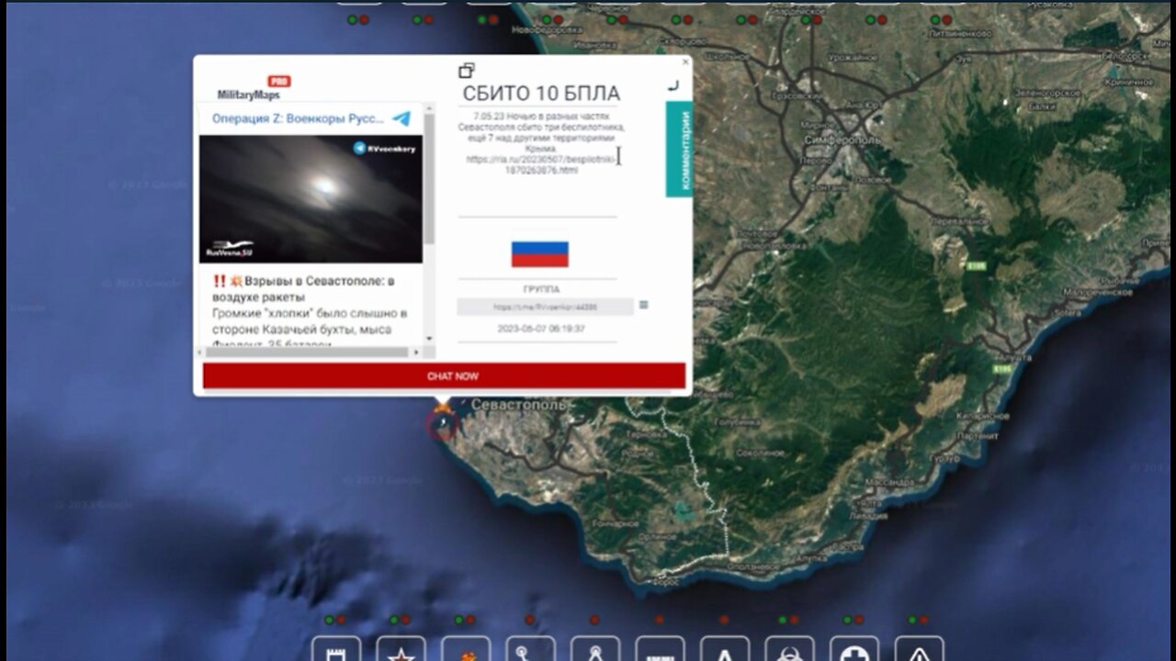Toggle green dot above the medical cross icon
This screenshot has width=1176, height=661.
847,620
